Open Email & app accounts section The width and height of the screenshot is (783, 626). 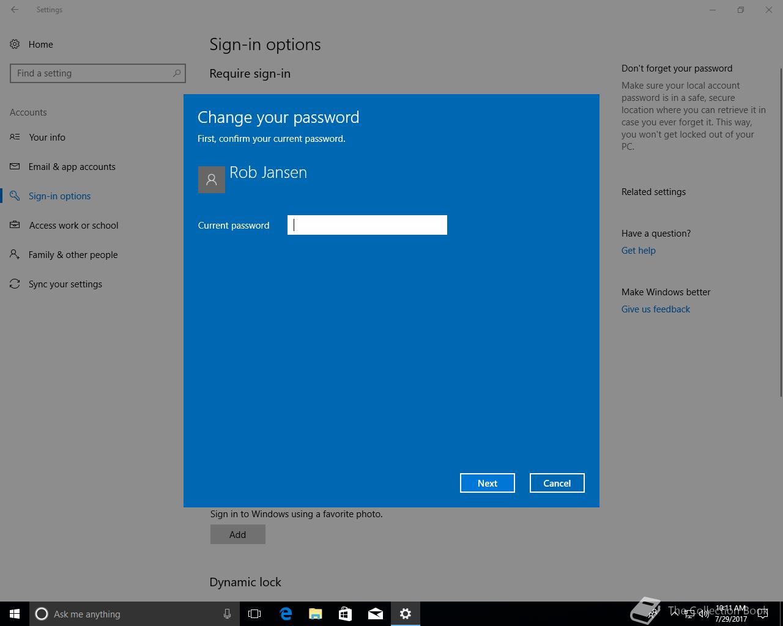point(72,166)
